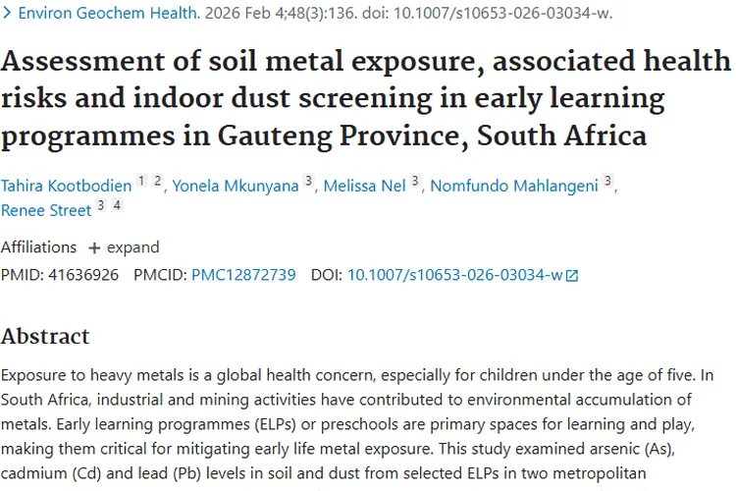Click affiliation 3 superscript after Melissa Nel

coord(415,182)
